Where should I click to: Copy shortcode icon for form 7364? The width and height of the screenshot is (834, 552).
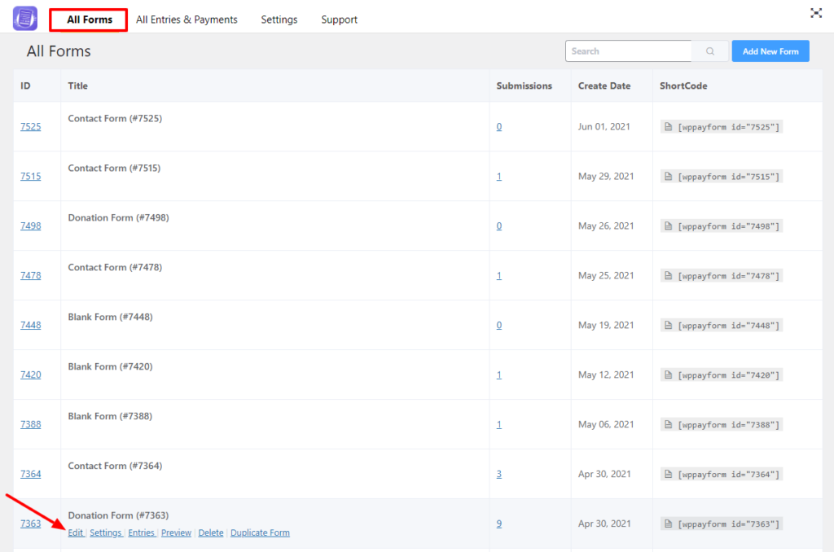tap(668, 475)
